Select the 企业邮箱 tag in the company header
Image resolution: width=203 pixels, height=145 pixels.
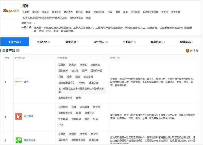[x=135, y=12]
